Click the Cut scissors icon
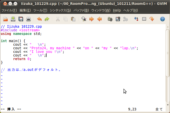The height and width of the screenshot is (113, 170). [58, 19]
